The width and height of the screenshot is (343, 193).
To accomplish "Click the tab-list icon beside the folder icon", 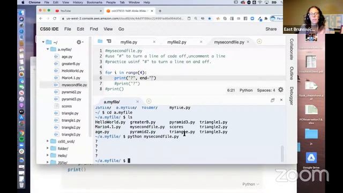I will [109, 41].
